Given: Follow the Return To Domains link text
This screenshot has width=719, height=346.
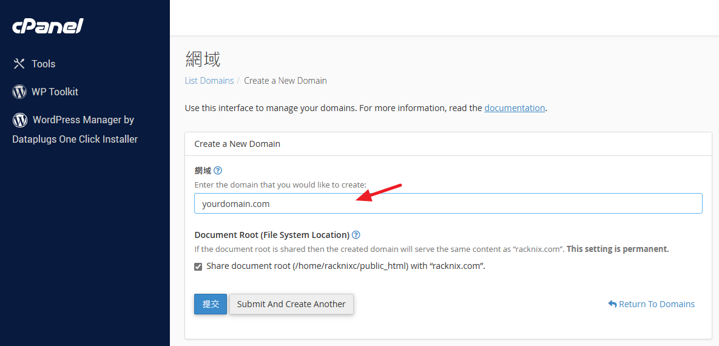Looking at the screenshot, I should point(657,304).
